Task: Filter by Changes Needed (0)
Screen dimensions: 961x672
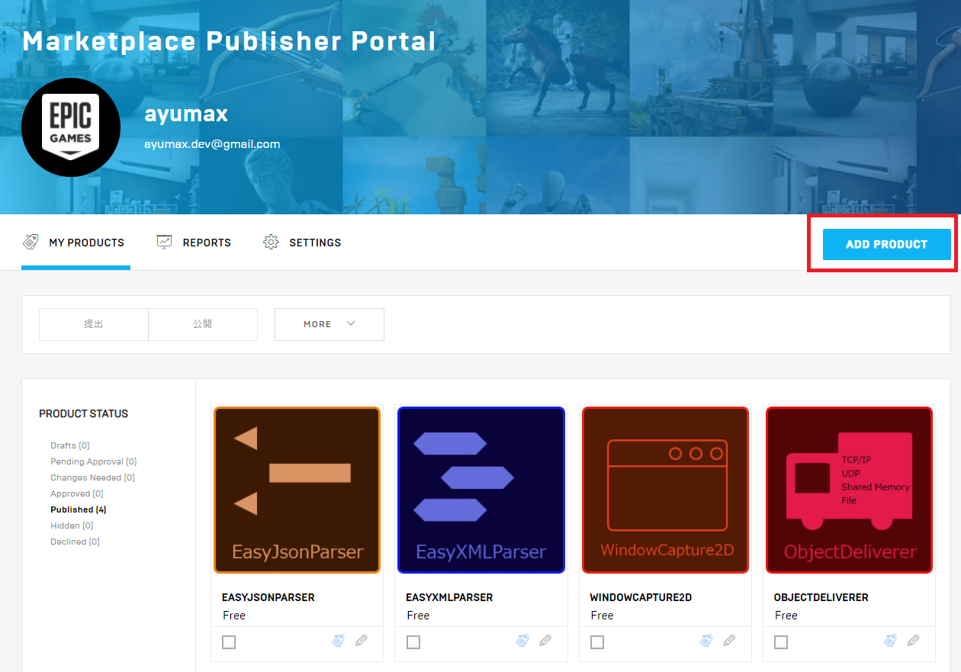Action: pyautogui.click(x=92, y=477)
